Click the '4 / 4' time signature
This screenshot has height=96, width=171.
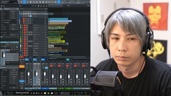click(x=86, y=93)
